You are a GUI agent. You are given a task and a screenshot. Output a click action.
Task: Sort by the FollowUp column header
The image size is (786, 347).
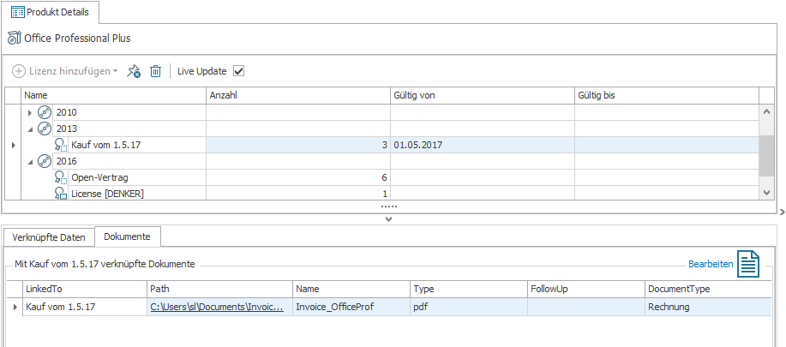(x=586, y=289)
